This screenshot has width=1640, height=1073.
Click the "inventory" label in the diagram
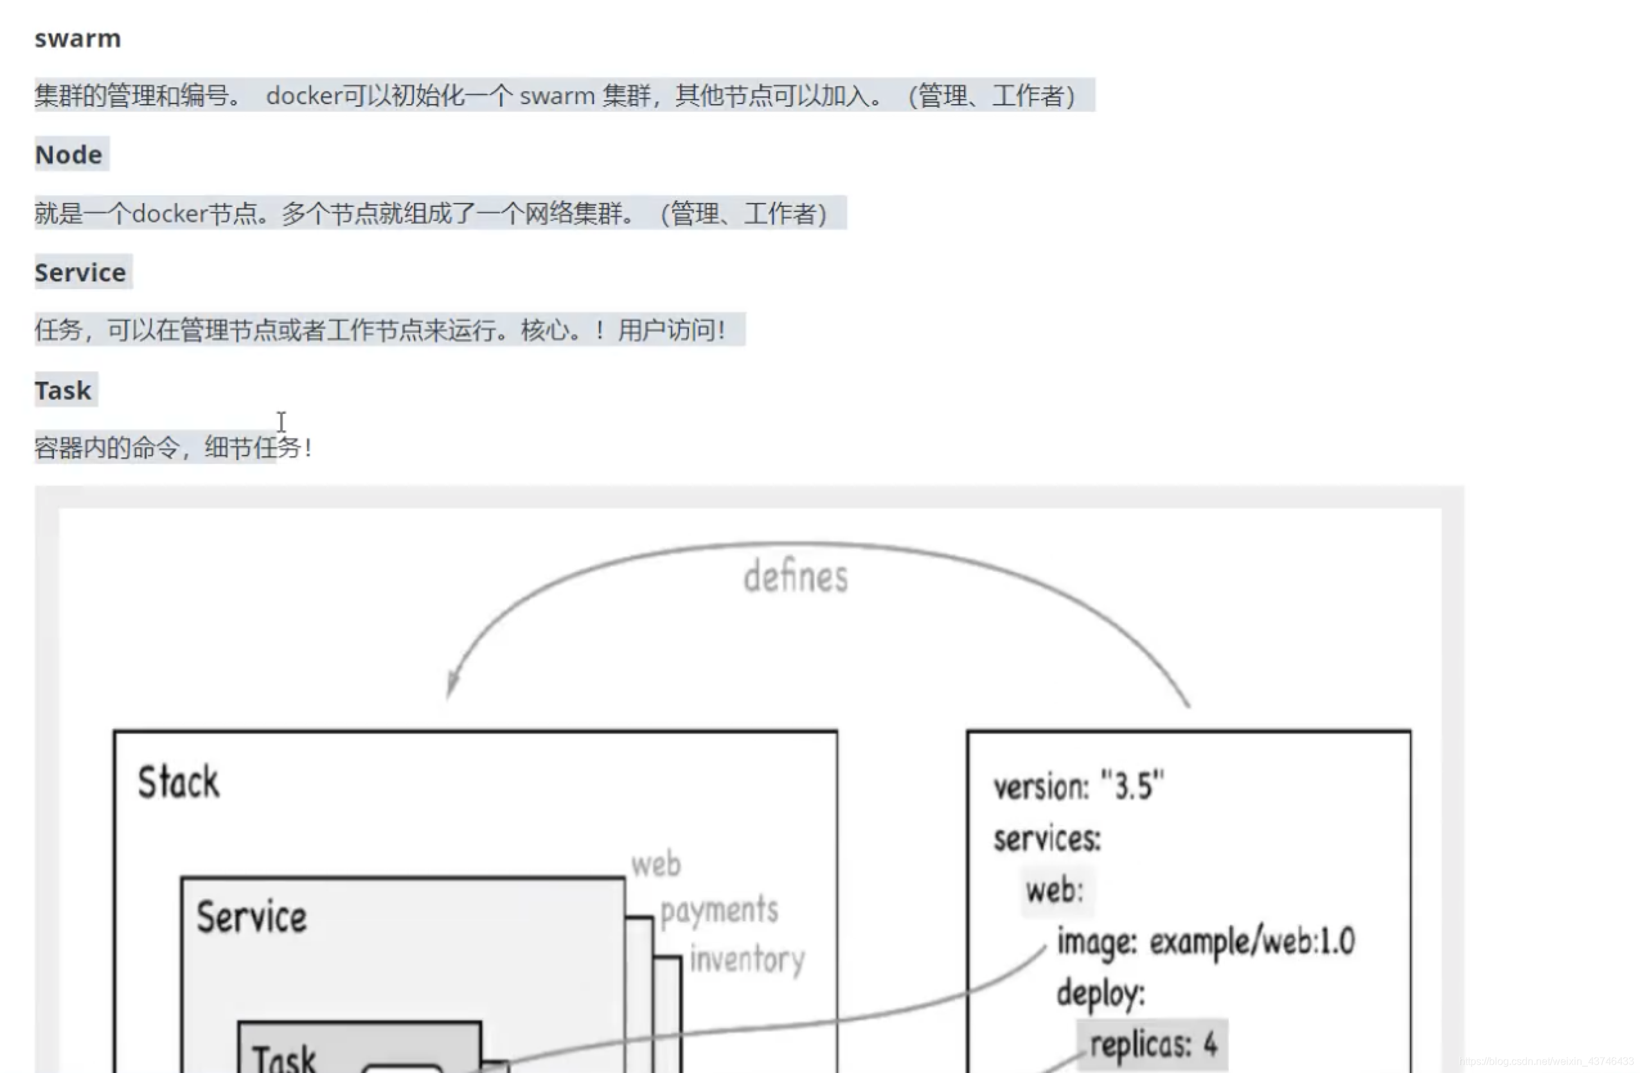point(747,959)
